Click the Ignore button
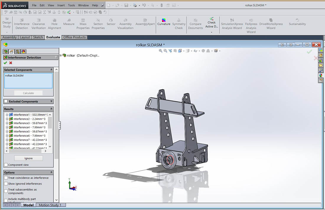The height and width of the screenshot is (210, 325). click(28, 158)
